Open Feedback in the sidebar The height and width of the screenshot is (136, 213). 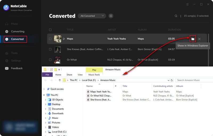tap(14, 68)
